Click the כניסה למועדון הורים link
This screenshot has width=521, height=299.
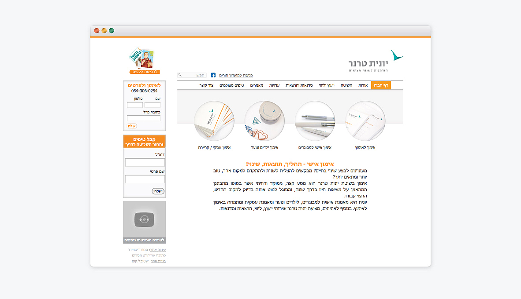[236, 75]
